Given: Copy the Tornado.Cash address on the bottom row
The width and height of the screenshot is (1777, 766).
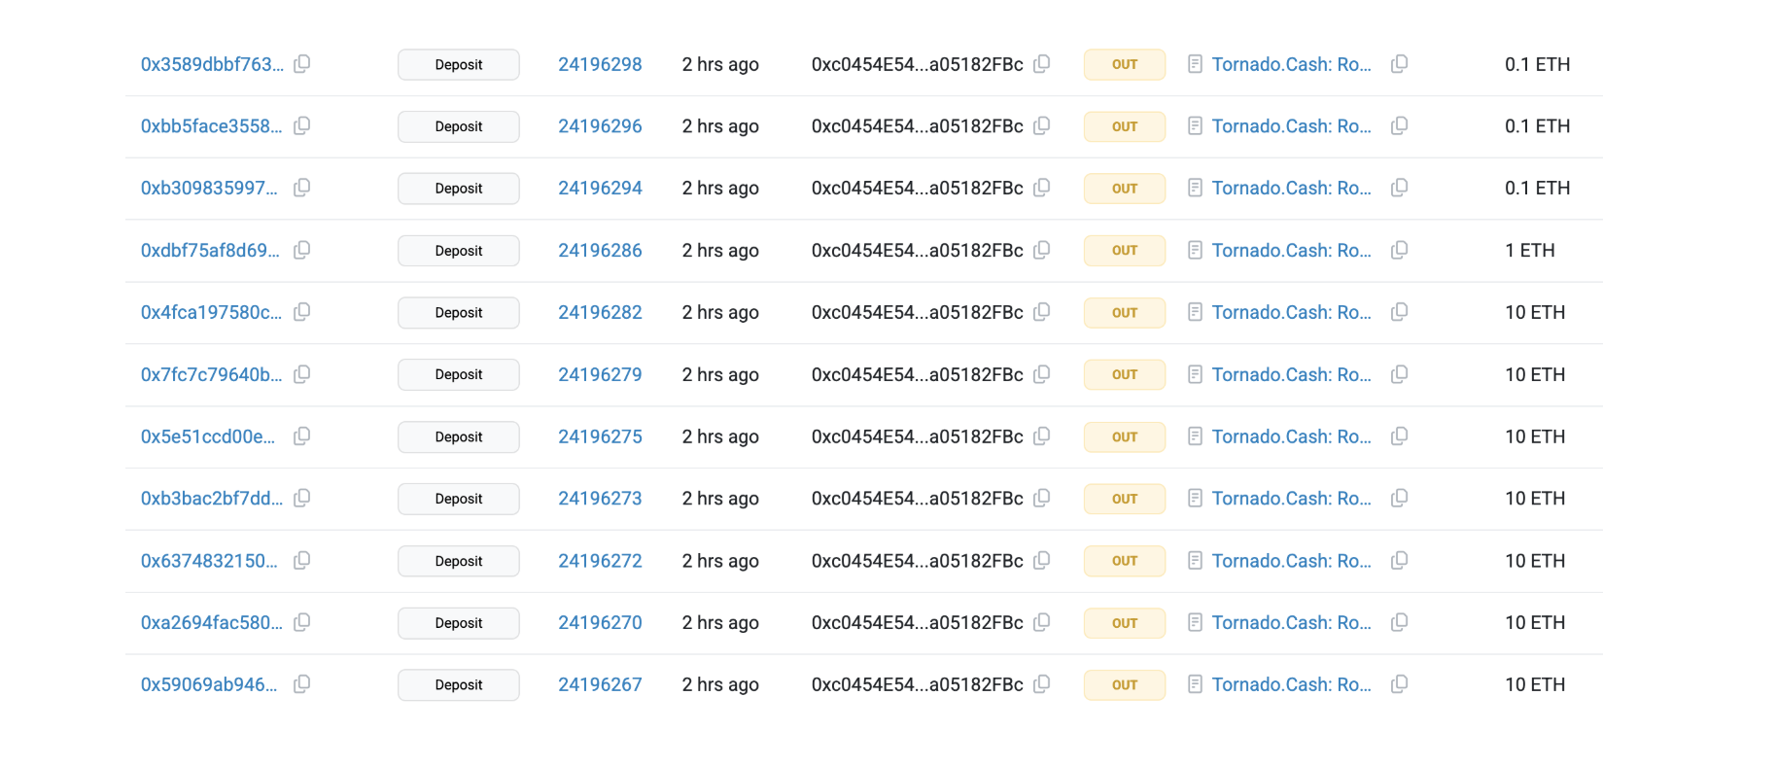Looking at the screenshot, I should coord(1400,684).
